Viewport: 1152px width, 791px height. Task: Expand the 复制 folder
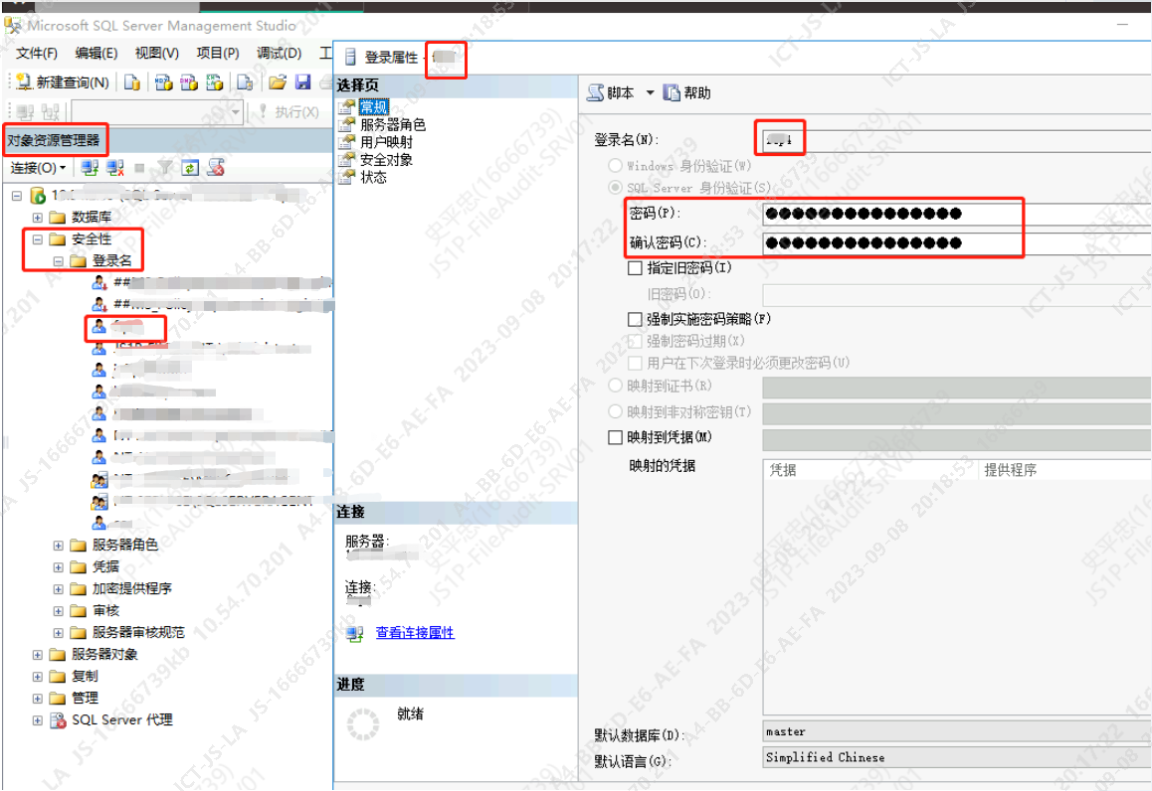(38, 677)
